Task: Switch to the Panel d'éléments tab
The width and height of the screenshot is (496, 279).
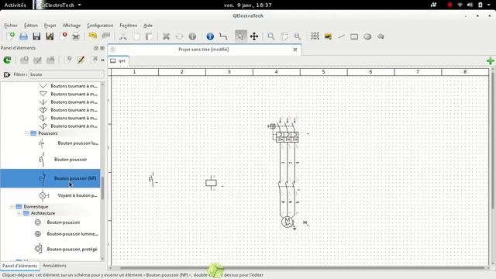Action: pyautogui.click(x=19, y=266)
